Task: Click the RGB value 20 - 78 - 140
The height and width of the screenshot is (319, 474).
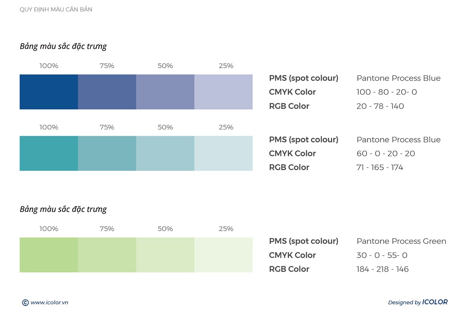Action: 380,106
